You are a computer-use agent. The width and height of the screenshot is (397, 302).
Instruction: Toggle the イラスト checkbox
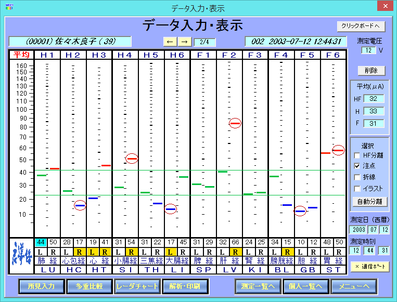point(357,188)
